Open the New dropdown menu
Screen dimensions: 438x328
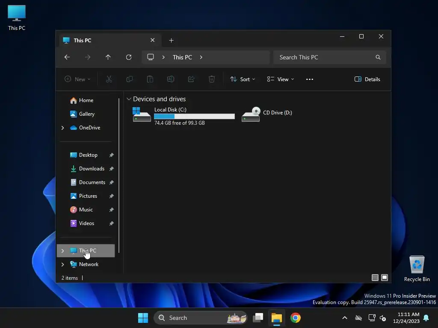tap(77, 79)
